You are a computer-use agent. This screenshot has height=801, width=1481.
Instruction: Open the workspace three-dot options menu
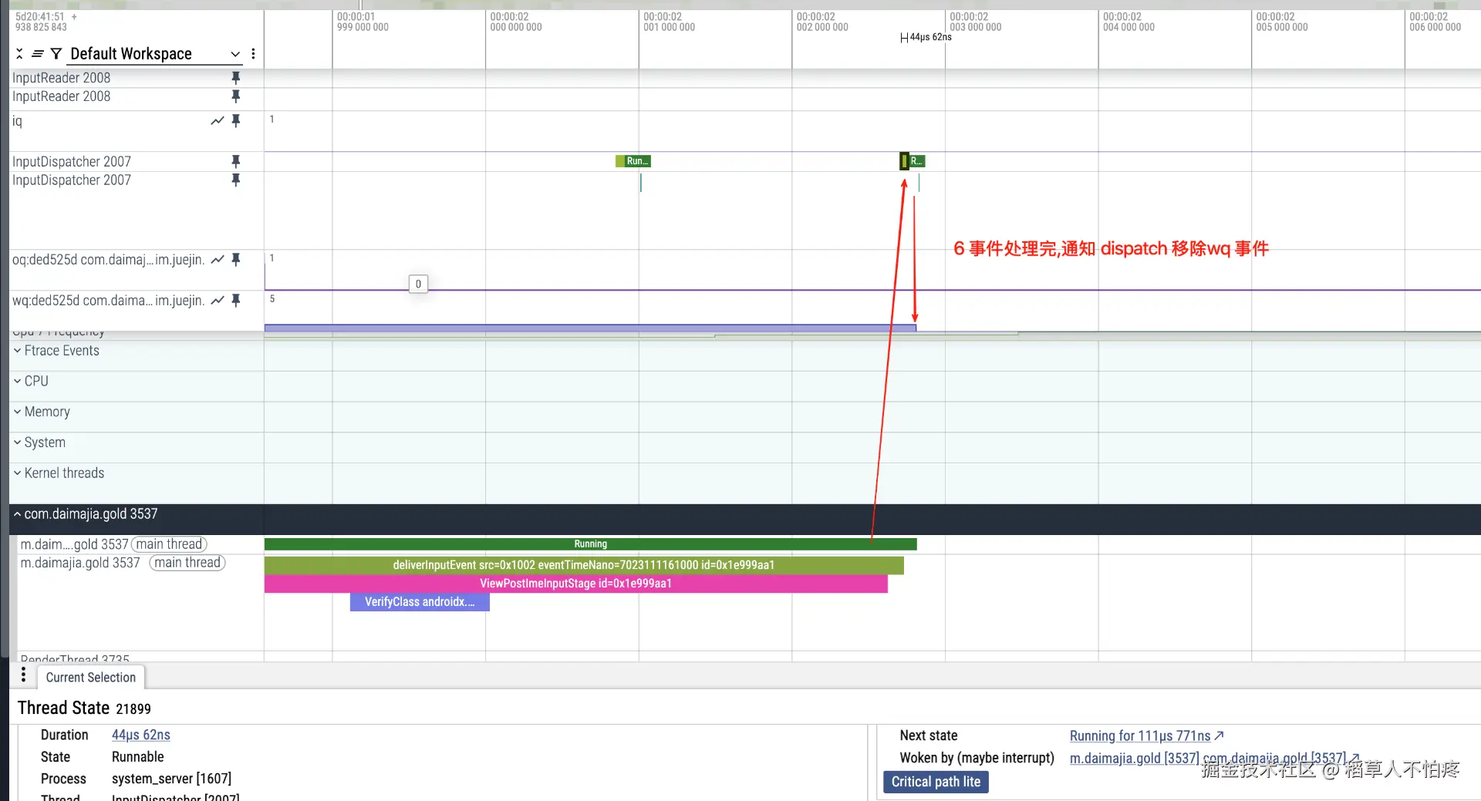tap(253, 54)
